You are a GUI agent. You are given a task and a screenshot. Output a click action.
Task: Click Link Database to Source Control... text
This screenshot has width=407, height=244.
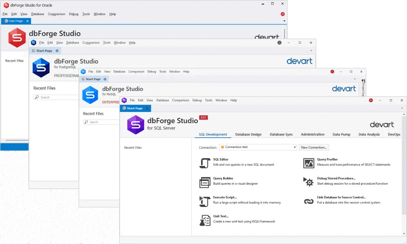[341, 197]
